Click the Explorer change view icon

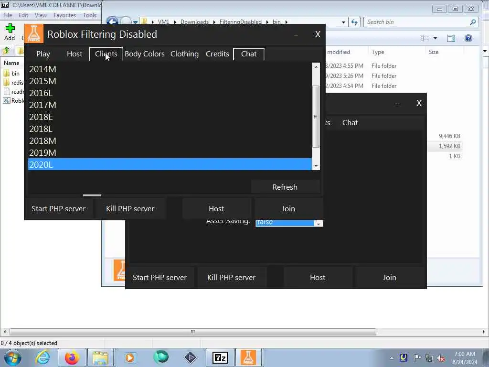(x=425, y=38)
